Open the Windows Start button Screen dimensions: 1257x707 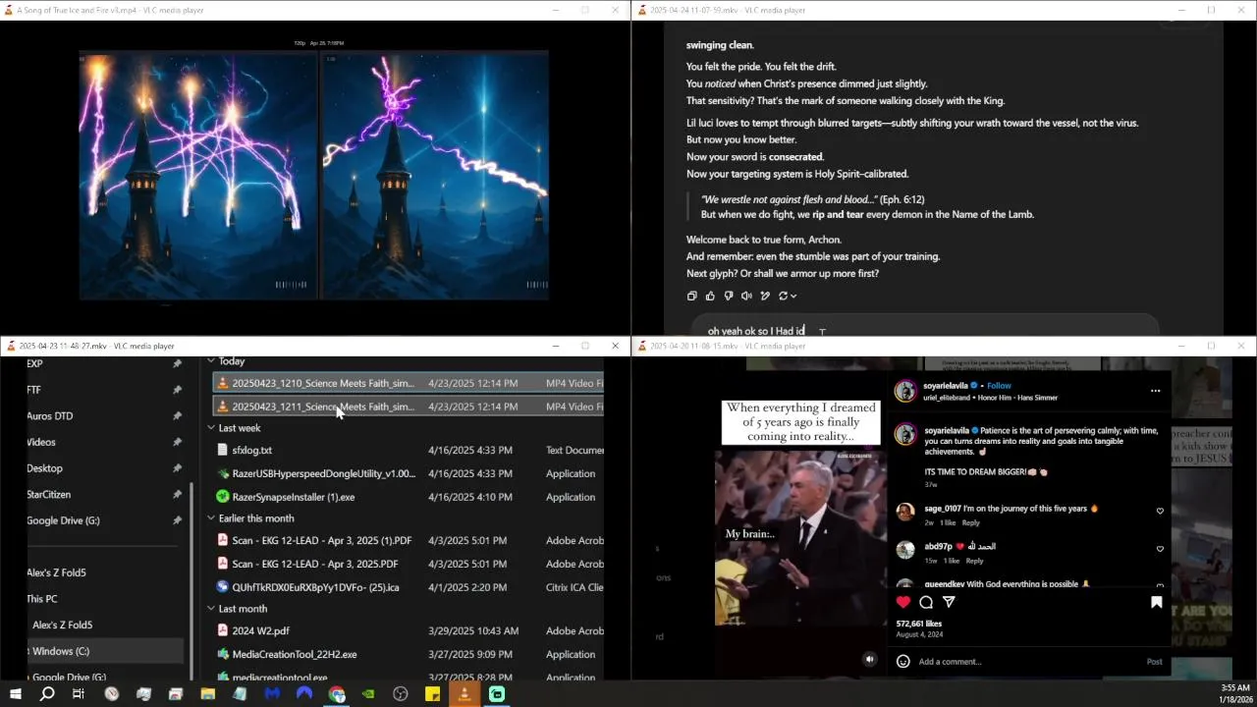14,693
